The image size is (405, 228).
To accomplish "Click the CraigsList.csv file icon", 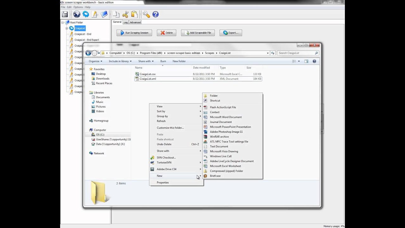I will 137,74.
